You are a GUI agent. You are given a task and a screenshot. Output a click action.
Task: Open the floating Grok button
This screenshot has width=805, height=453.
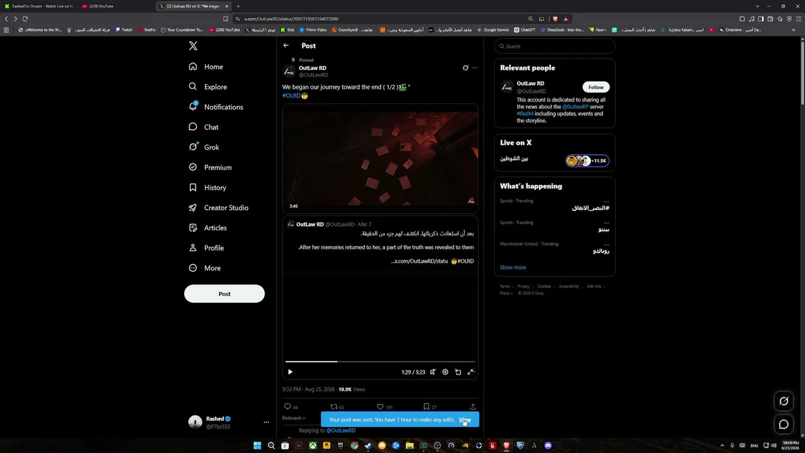pyautogui.click(x=784, y=401)
